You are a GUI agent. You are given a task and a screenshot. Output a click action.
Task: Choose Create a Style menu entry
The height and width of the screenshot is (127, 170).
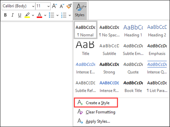tap(96, 103)
